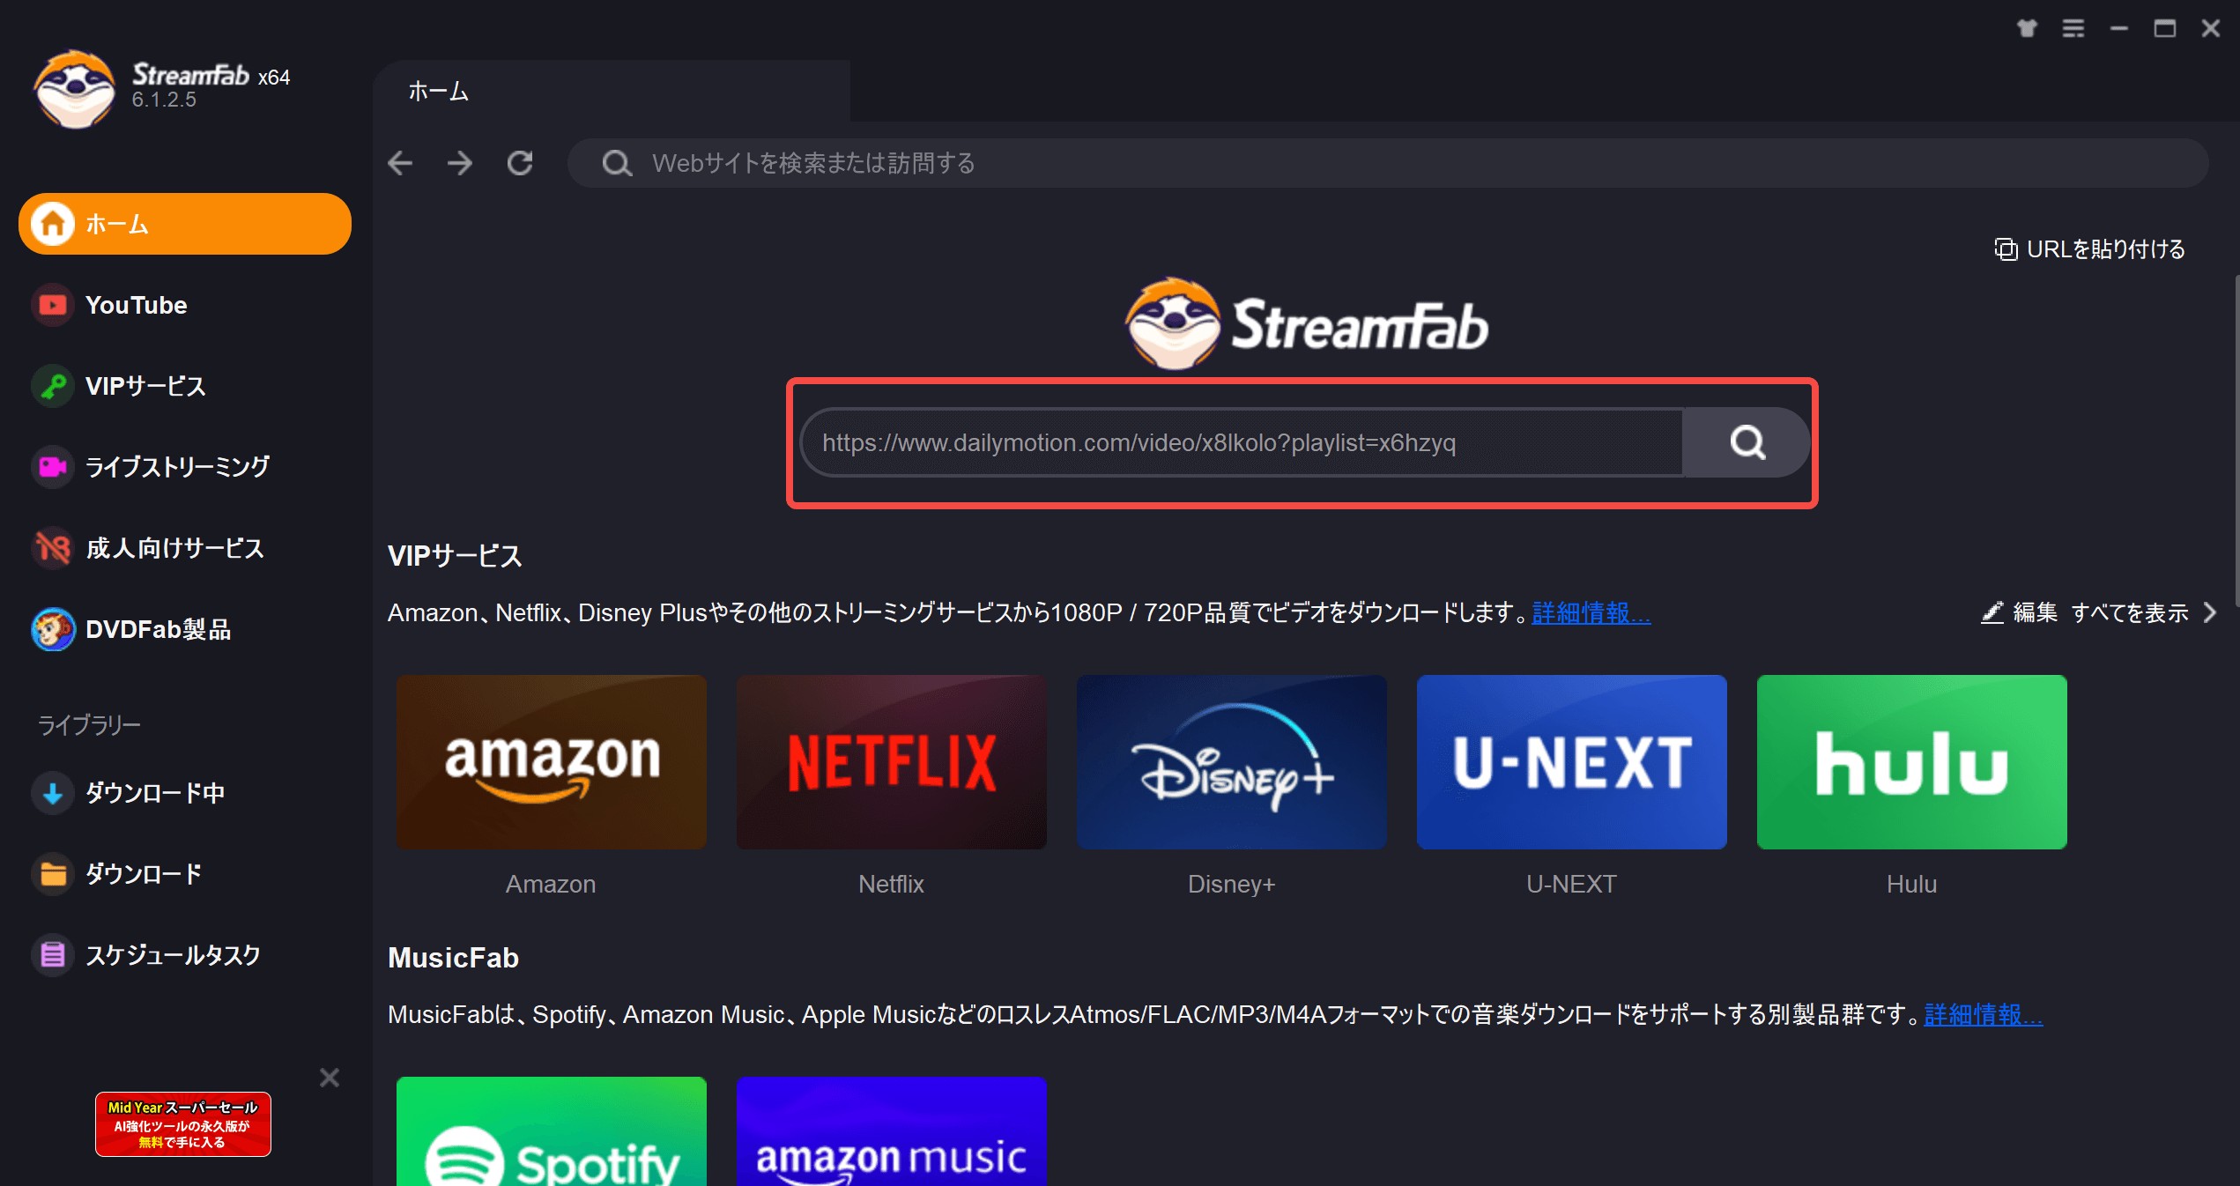Open the hamburger menu in the title bar
Viewport: 2240px width, 1186px height.
tap(2073, 28)
